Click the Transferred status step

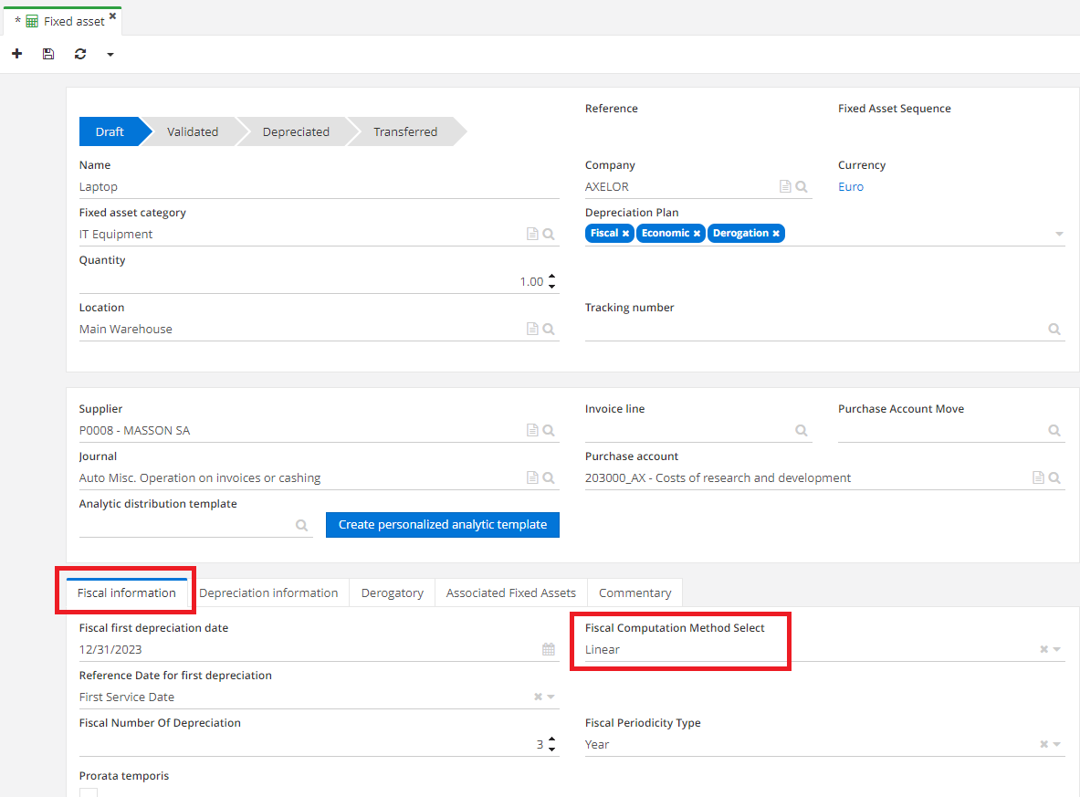405,131
